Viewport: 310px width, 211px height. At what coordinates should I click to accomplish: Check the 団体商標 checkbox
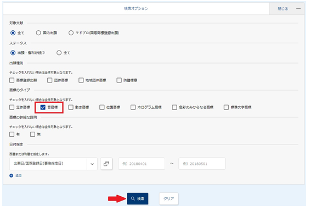(49, 80)
